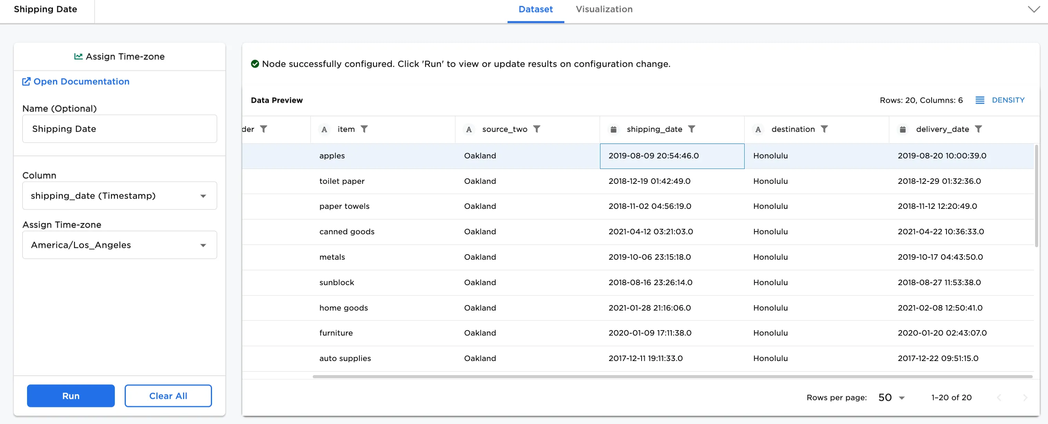Click the filter icon on item column
This screenshot has width=1048, height=424.
364,129
